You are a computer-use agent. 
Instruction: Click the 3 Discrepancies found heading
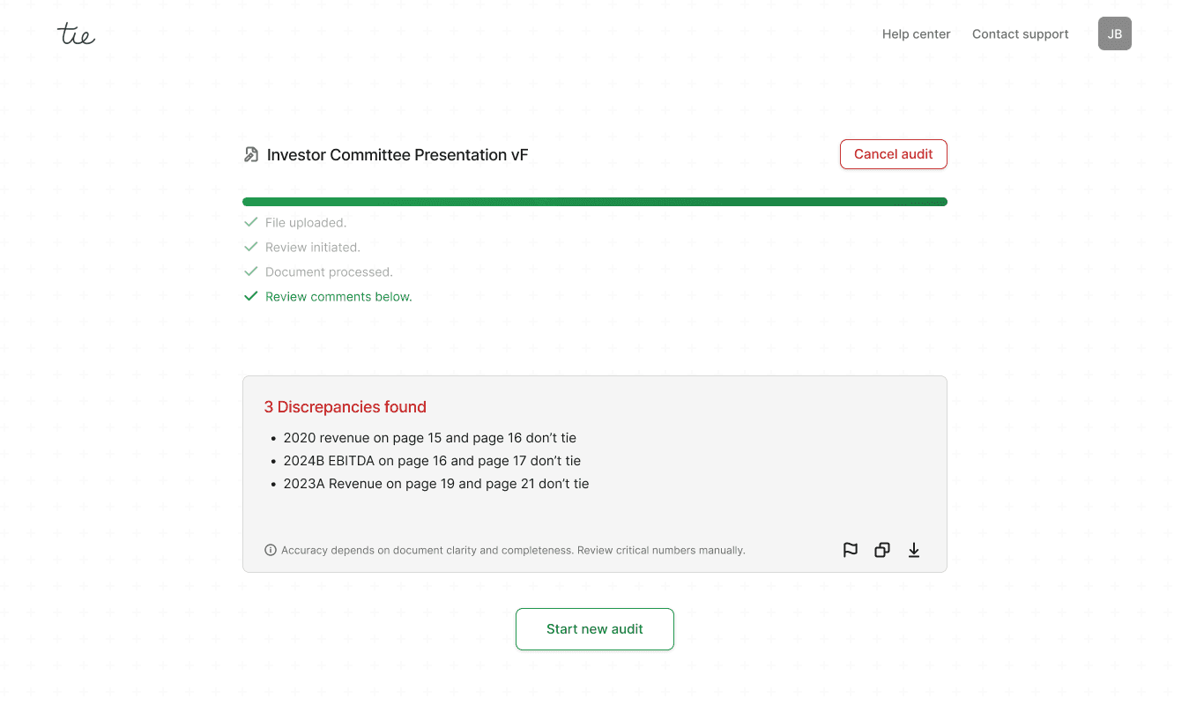pos(345,407)
